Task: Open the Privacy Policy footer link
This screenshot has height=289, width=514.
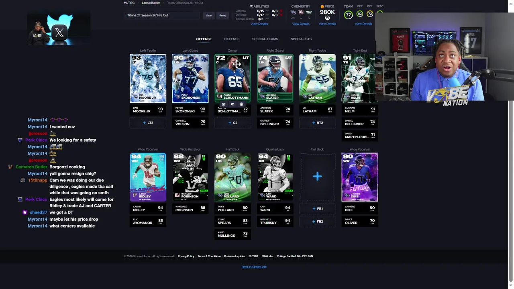Action: tap(186, 256)
